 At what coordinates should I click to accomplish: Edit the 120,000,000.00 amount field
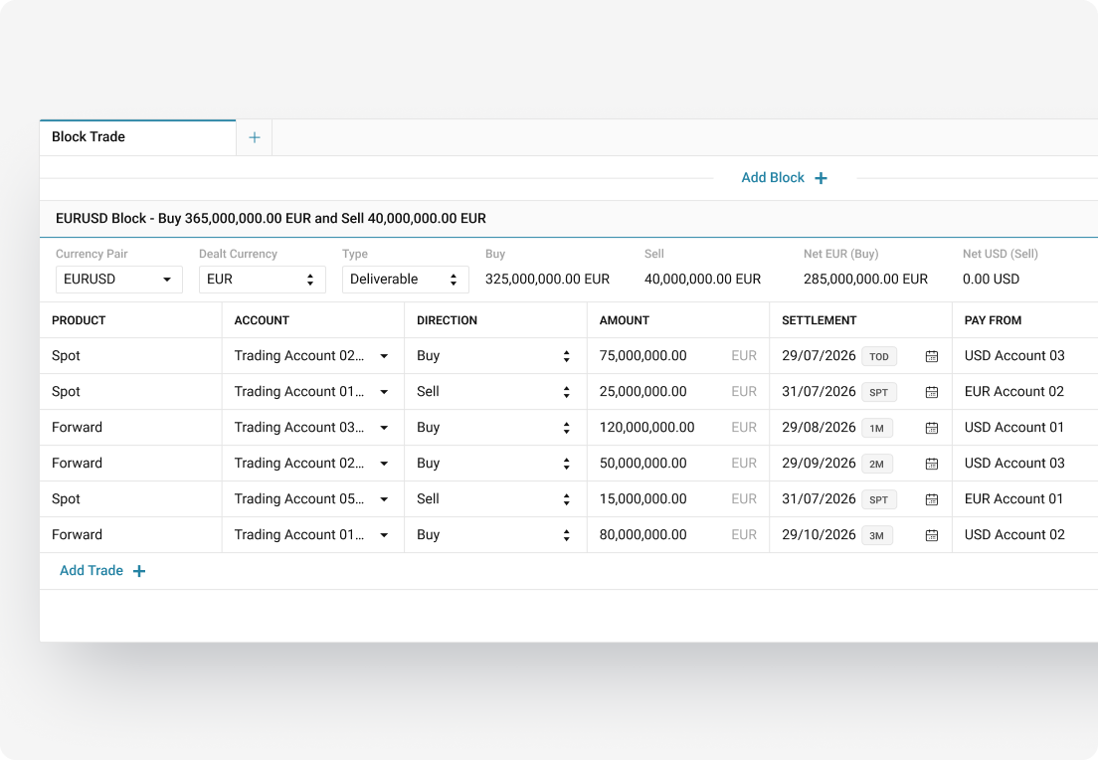tap(678, 428)
